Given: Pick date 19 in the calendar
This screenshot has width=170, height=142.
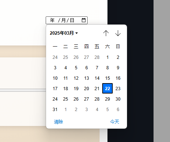Looking at the screenshot, I should click(76, 89).
